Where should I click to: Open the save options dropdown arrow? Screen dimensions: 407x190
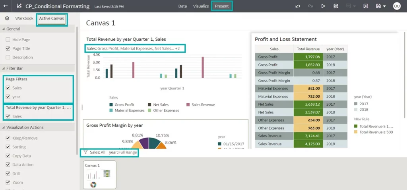click(x=384, y=6)
